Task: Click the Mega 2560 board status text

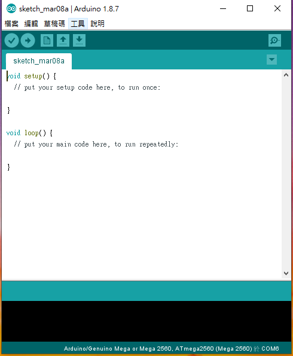Action: (x=171, y=348)
